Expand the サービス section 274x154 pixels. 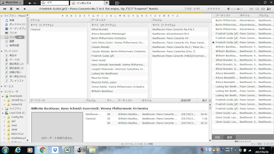pos(2,86)
